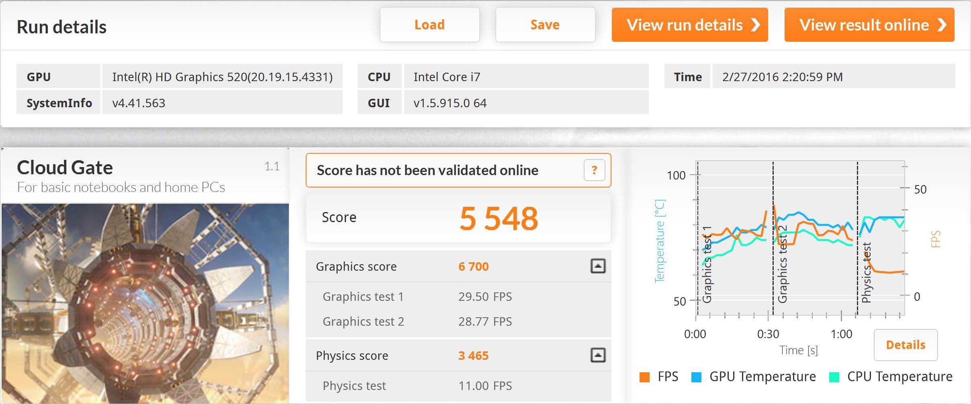Select the Graphics test 1 FPS row
The height and width of the screenshot is (404, 971).
click(458, 296)
